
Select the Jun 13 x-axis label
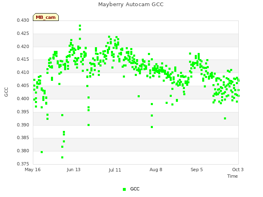[74, 170]
